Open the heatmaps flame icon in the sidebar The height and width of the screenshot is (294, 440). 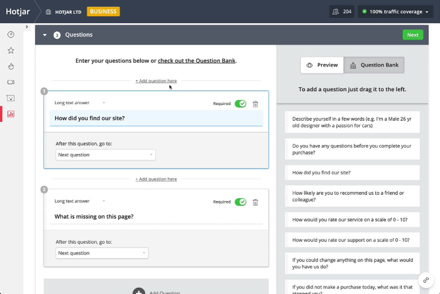tap(11, 67)
